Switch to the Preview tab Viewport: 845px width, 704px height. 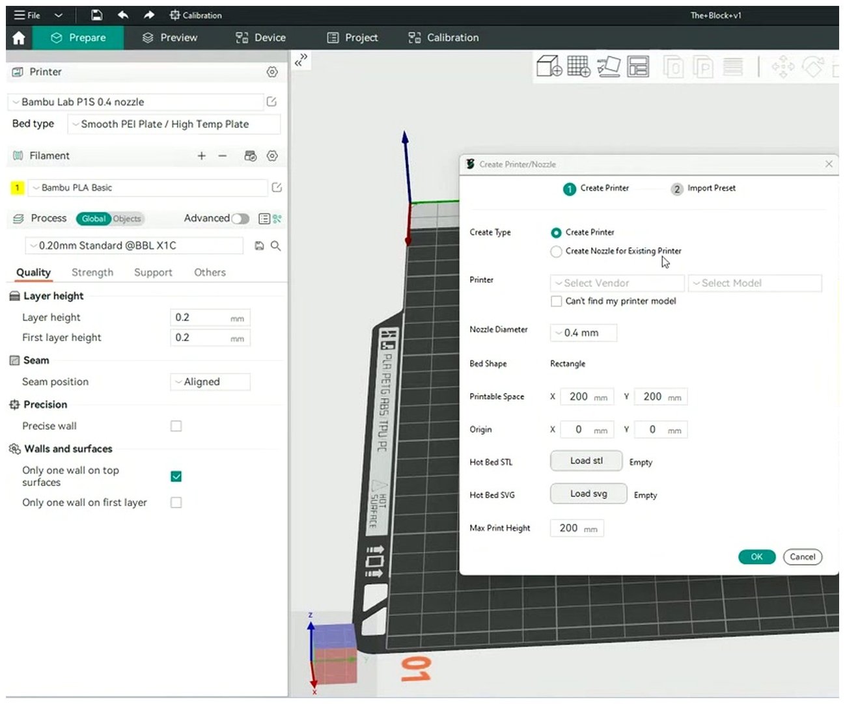click(x=169, y=38)
